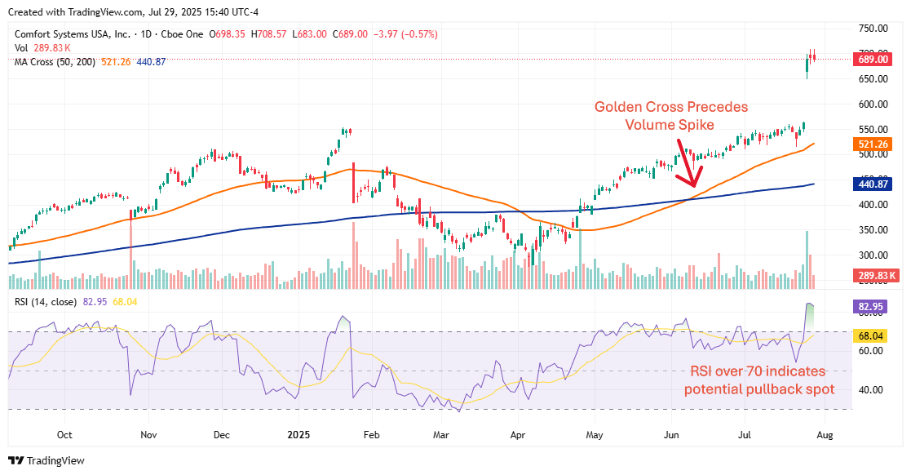Open the RSI (14, close) indicator legend
This screenshot has width=911, height=475.
46,302
